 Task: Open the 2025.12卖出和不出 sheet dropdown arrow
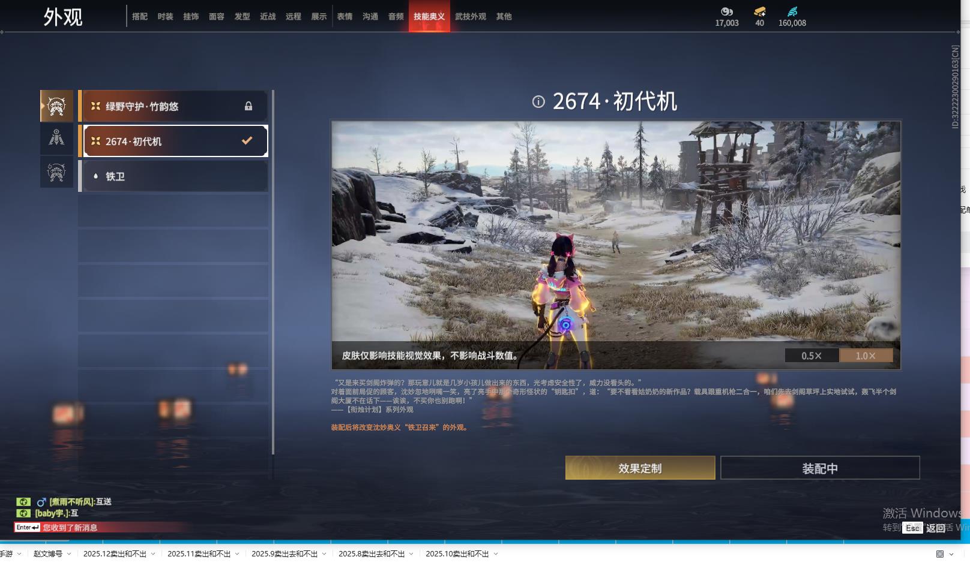pyautogui.click(x=153, y=554)
